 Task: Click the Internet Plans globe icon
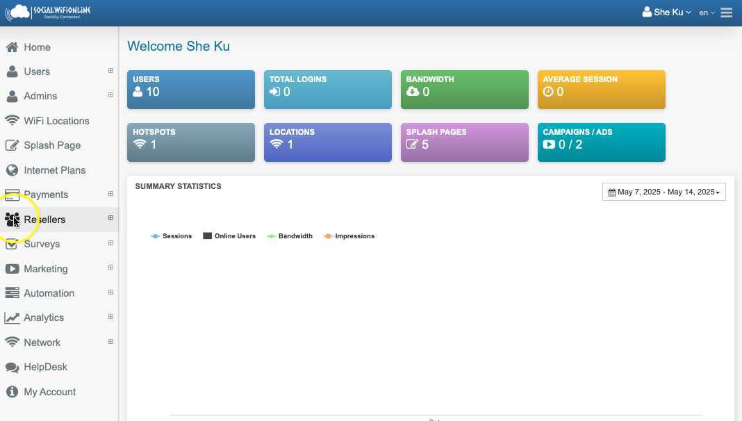coord(13,170)
